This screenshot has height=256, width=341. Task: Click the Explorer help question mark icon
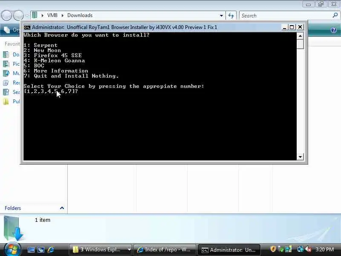[x=334, y=30]
